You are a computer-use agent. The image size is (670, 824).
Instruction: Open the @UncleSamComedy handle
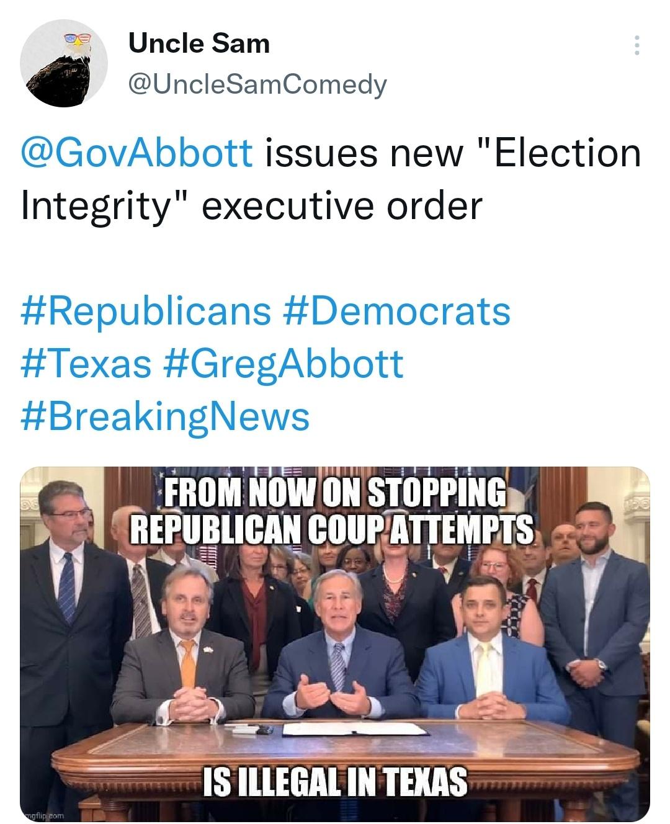(257, 84)
